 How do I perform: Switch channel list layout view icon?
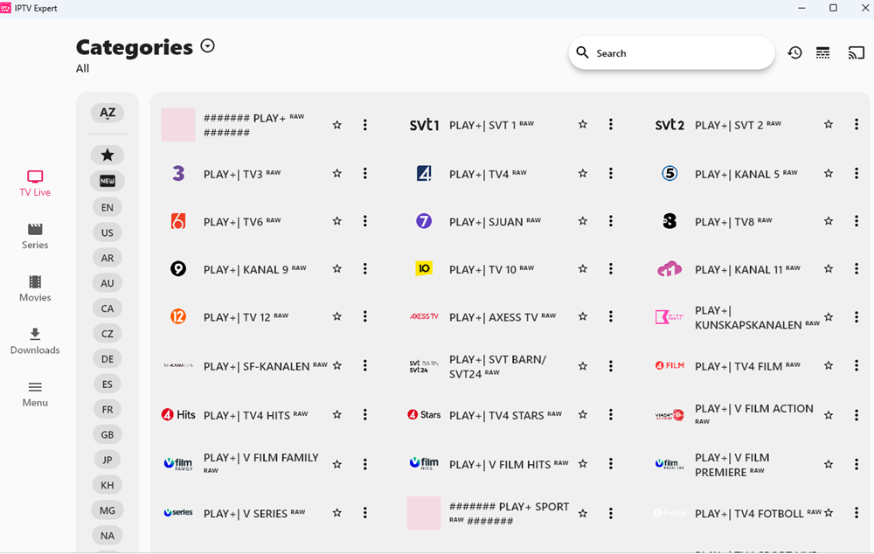point(822,53)
